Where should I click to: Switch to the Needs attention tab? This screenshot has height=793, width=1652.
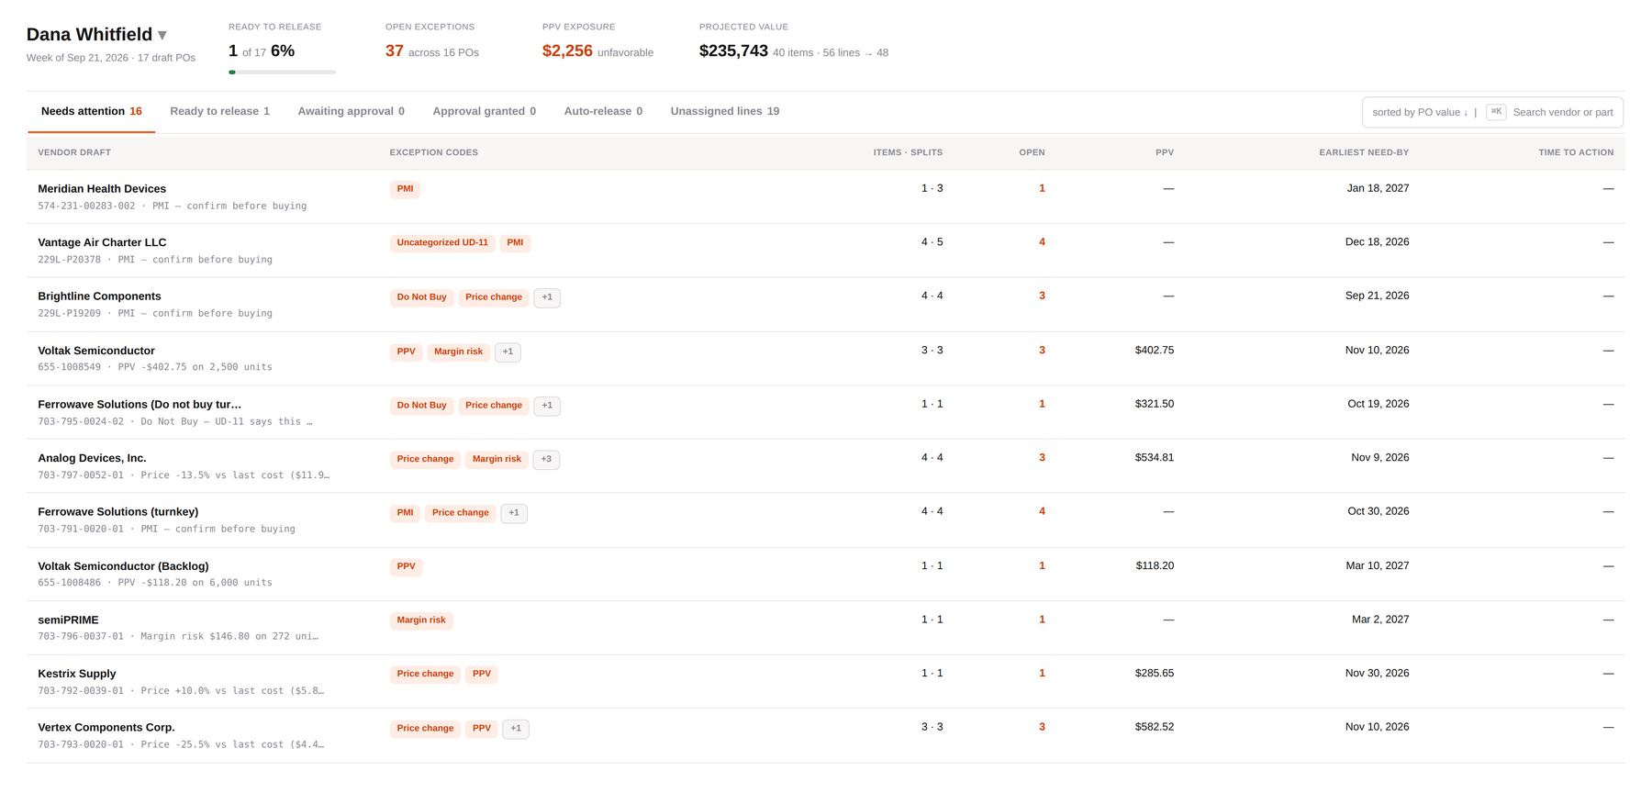(91, 111)
